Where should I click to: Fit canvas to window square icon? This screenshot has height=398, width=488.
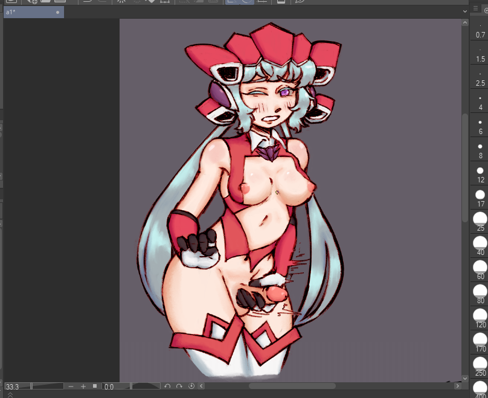coord(95,386)
